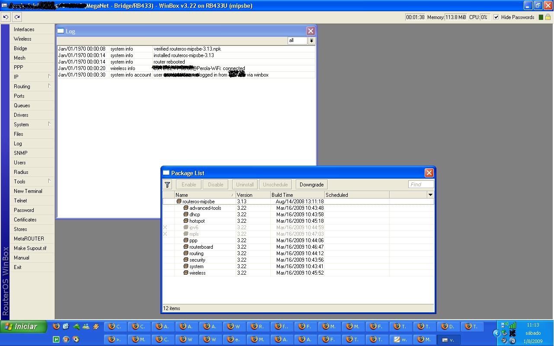
Task: Click the yellow padlock secure-mode icon
Action: point(548,17)
